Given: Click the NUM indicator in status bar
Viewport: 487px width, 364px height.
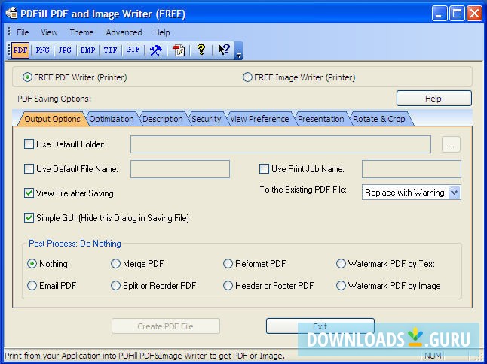Looking at the screenshot, I should tap(433, 356).
